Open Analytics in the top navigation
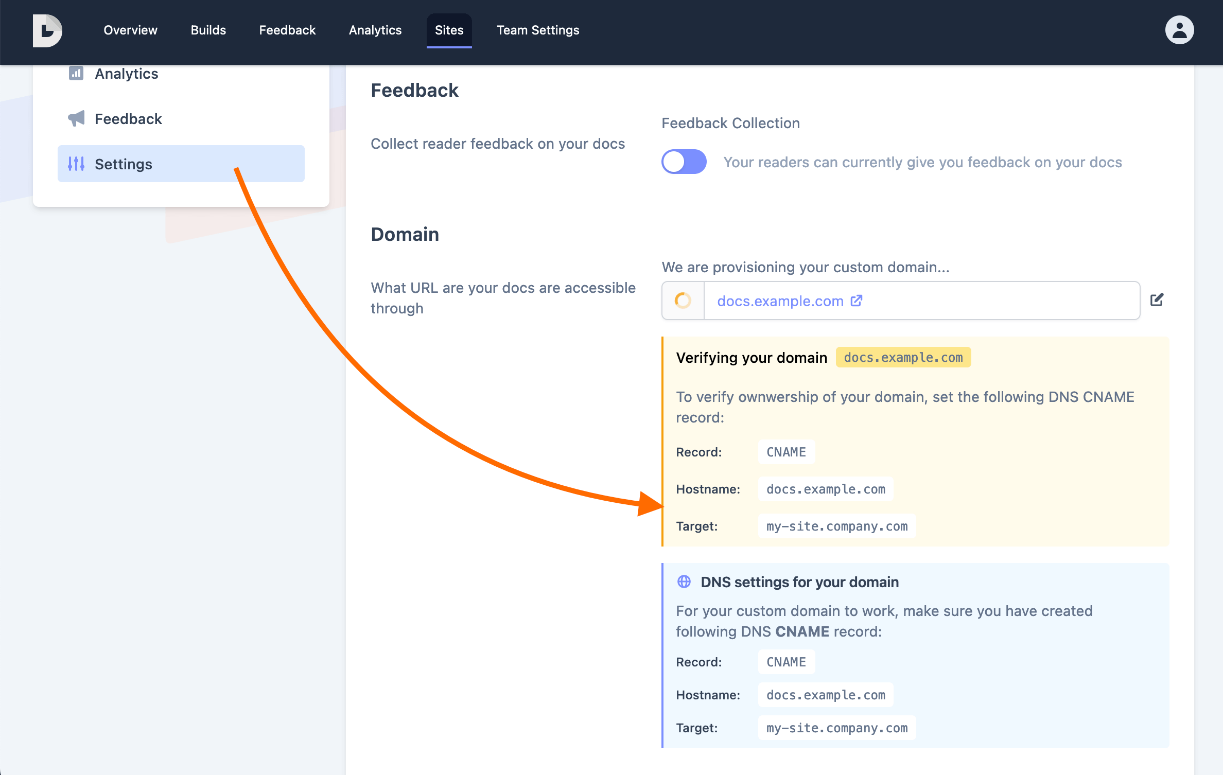 (x=375, y=30)
